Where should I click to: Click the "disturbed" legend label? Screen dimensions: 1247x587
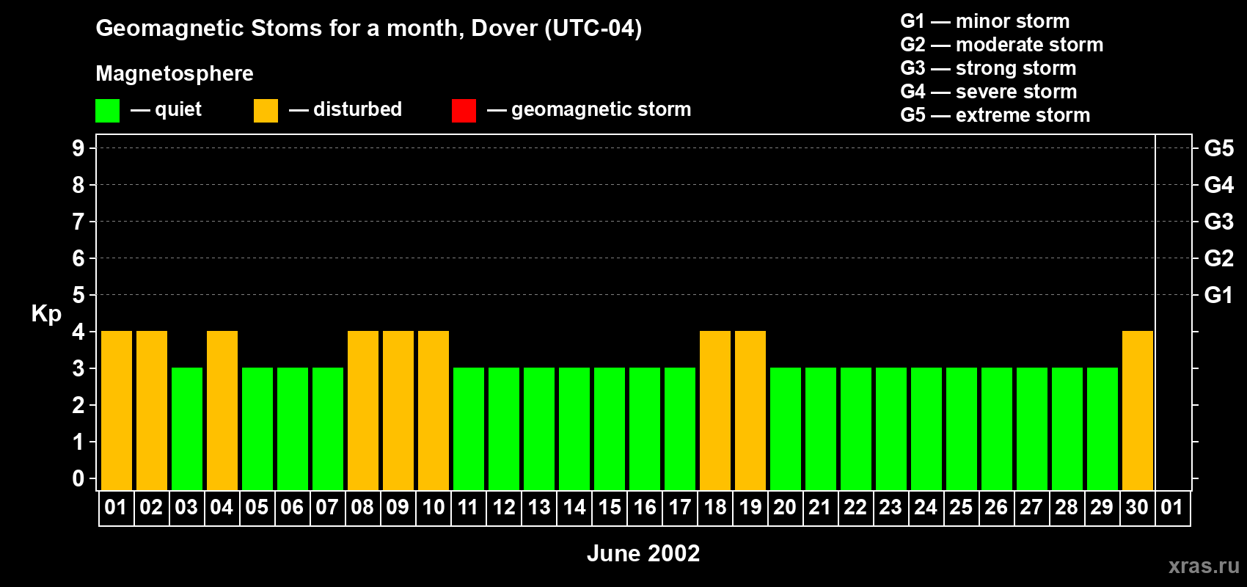click(x=358, y=109)
